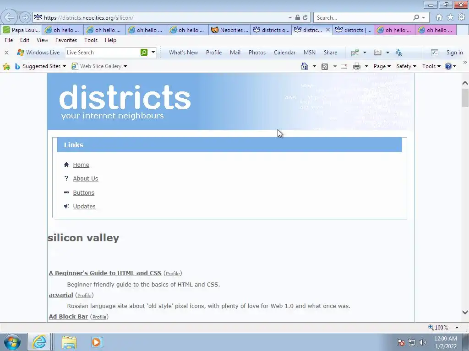This screenshot has height=351, width=469.
Task: Click the green Live Search go button
Action: (x=144, y=52)
